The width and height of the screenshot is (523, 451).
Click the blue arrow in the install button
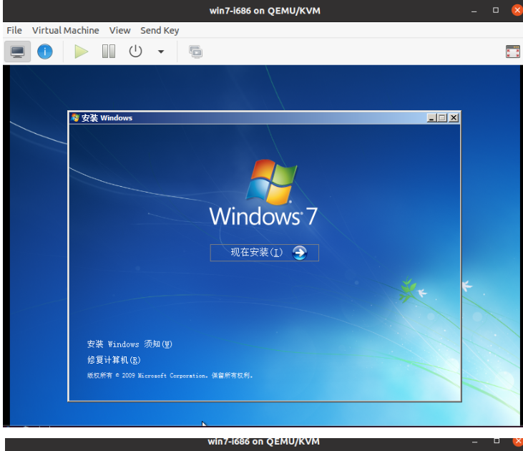tap(300, 253)
